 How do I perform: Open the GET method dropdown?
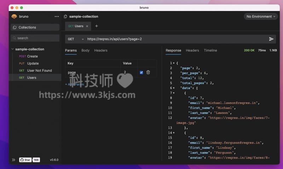[76, 39]
